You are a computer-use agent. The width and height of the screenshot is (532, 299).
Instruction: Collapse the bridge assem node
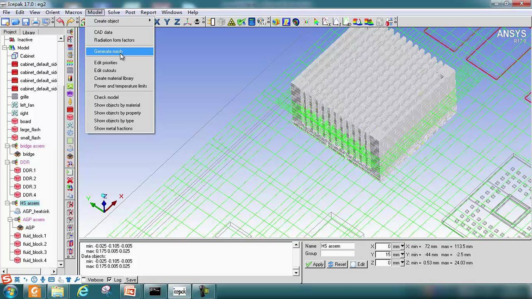pos(7,146)
